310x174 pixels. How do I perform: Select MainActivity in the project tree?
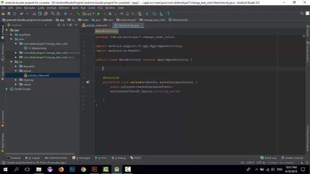(39, 48)
